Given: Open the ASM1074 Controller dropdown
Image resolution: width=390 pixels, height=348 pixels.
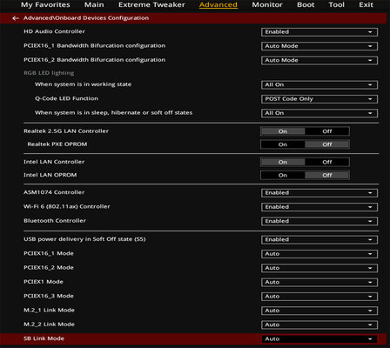Looking at the screenshot, I should point(319,193).
